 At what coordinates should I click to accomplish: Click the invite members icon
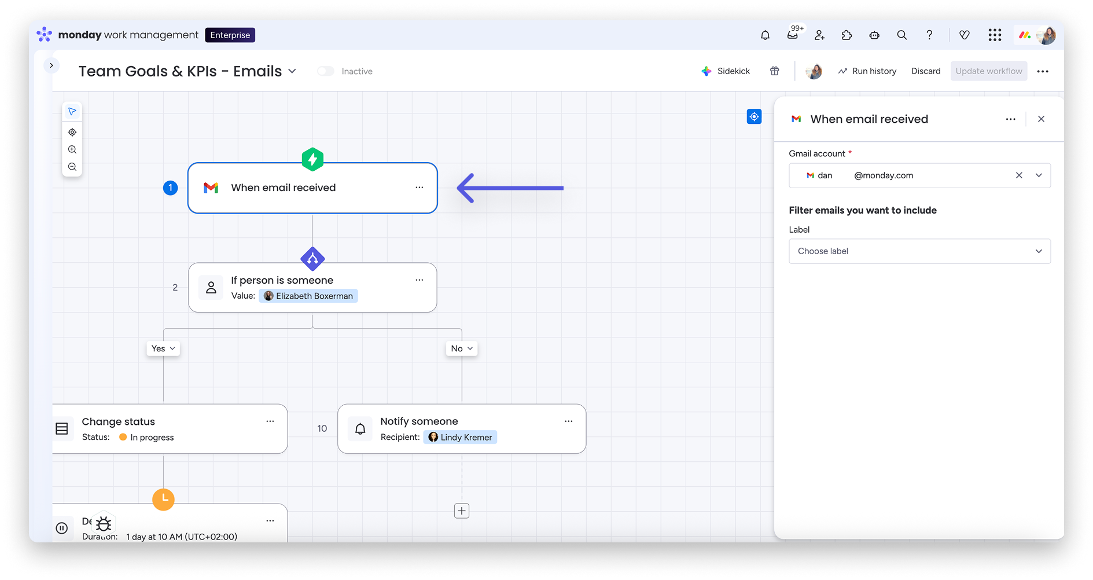[x=819, y=35]
